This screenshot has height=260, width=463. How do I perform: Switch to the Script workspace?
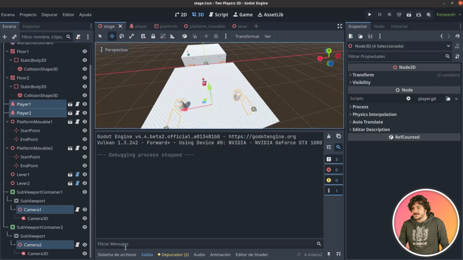(218, 14)
